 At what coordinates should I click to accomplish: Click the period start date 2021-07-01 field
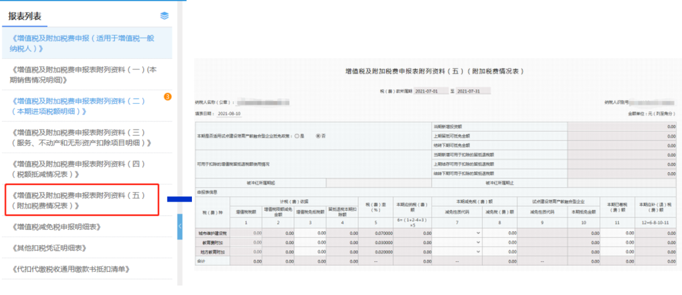(x=431, y=91)
